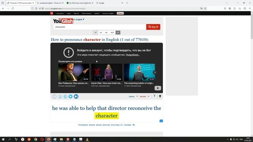This screenshot has width=253, height=142.
Task: Click the Подробнее... link in video warning
Action: 133,55
